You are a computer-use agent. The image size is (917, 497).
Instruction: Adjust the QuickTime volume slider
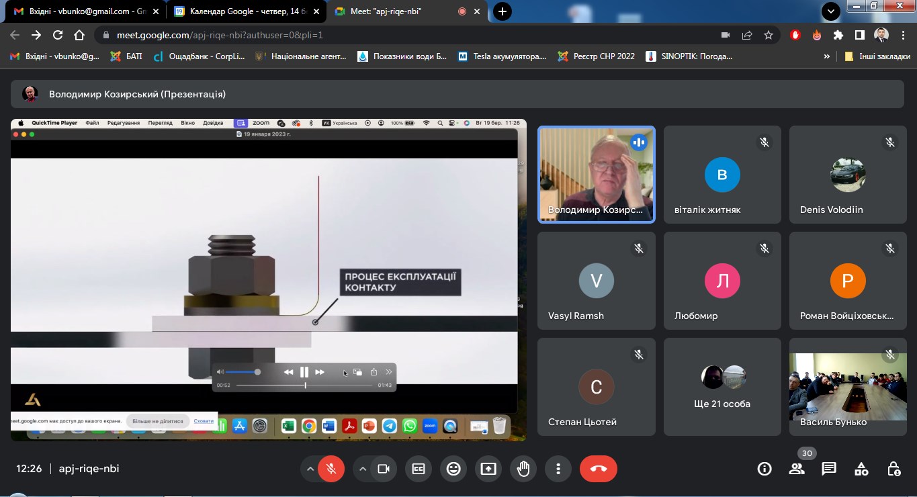tap(243, 372)
